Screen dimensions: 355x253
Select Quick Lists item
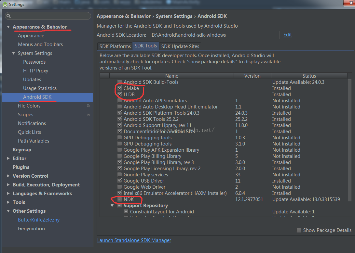pyautogui.click(x=29, y=132)
